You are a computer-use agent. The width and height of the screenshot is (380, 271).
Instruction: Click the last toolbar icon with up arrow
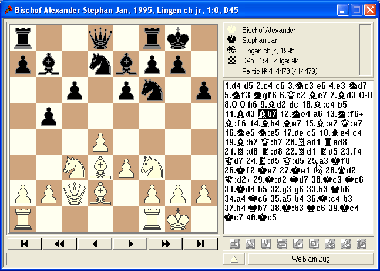361,244
